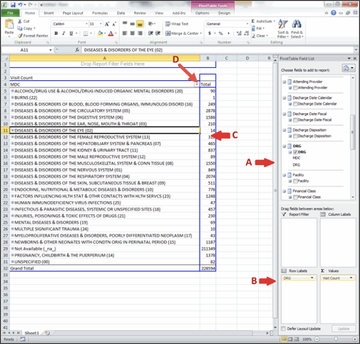This screenshot has height=344, width=360.
Task: Click the Undo arrow icon
Action: pos(21,5)
